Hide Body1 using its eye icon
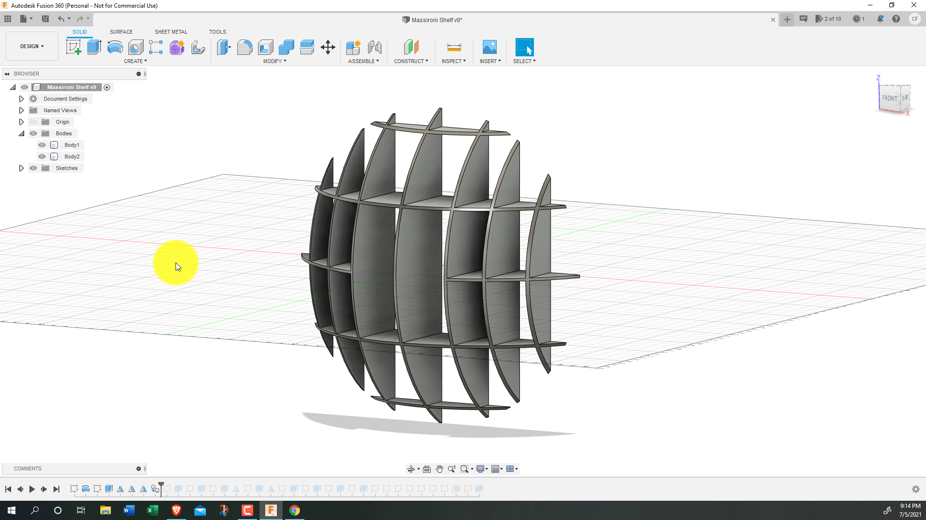926x520 pixels. pos(42,145)
